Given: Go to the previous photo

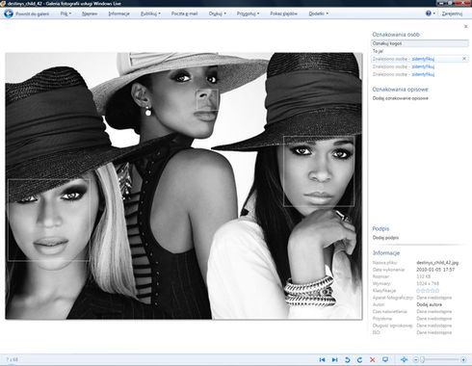Looking at the screenshot, I should click(x=322, y=359).
